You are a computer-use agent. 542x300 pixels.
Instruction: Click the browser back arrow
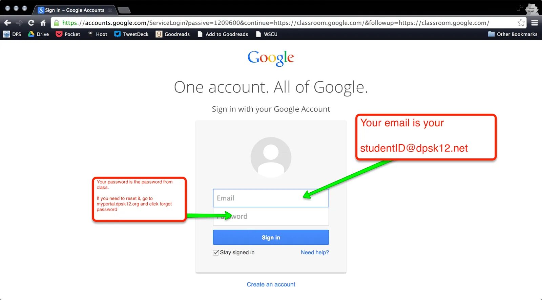pos(7,23)
